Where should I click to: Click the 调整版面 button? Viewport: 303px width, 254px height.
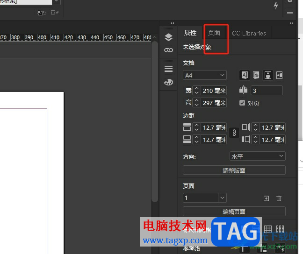(x=234, y=170)
